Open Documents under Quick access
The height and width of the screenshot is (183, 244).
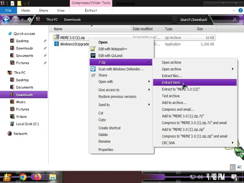click(x=24, y=56)
